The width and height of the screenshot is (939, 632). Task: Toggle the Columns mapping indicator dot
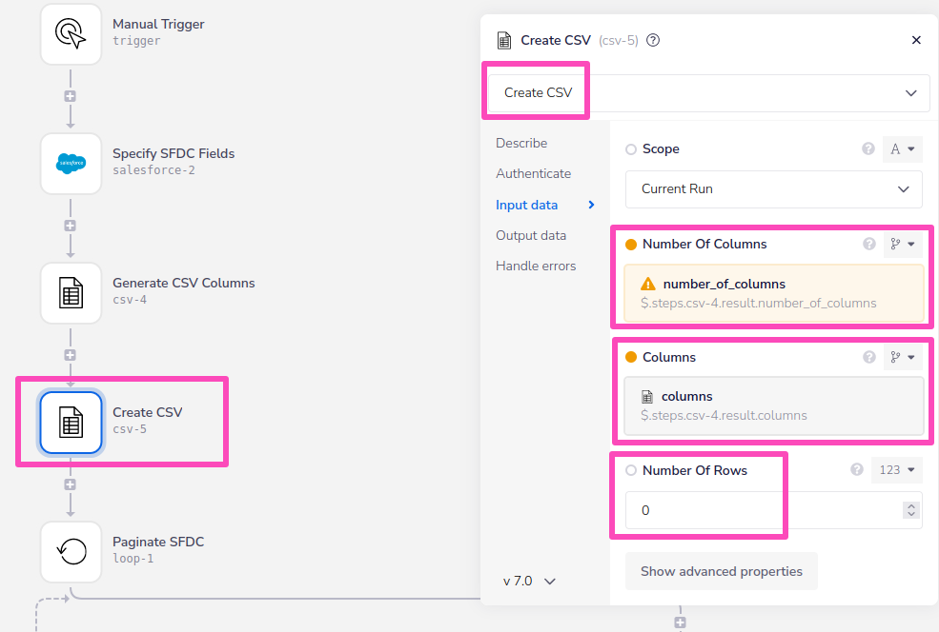(630, 357)
